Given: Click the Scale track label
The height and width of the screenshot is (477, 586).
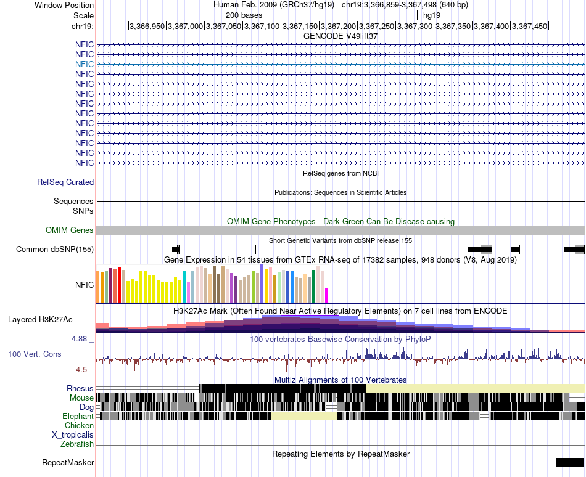Looking at the screenshot, I should 83,15.
